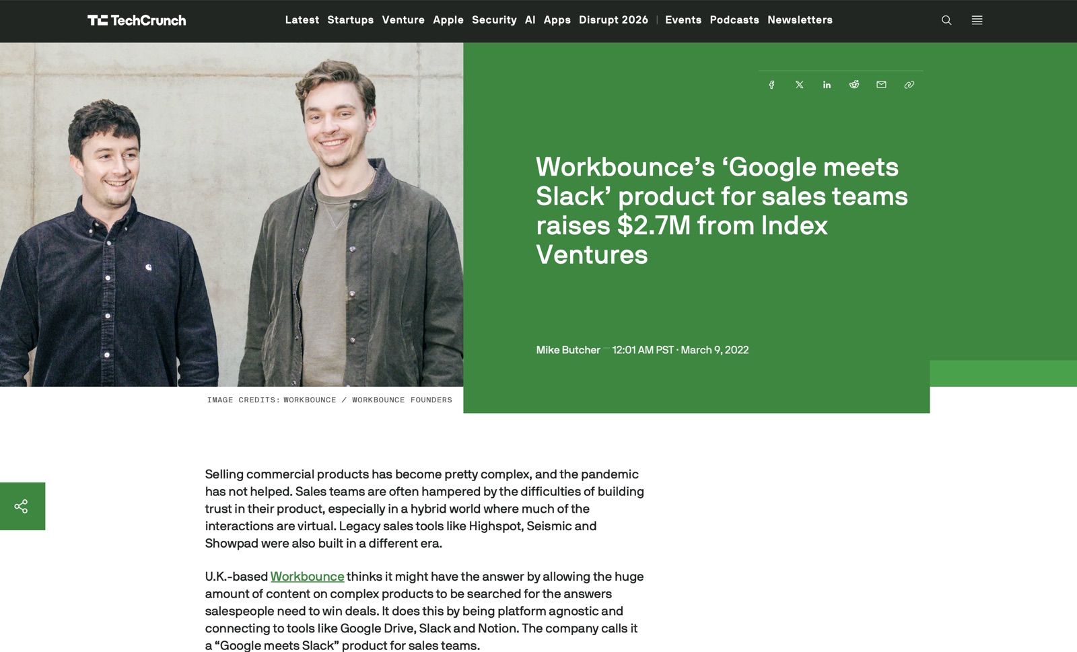Open Disrupt 2026 page
The image size is (1077, 652).
(614, 20)
